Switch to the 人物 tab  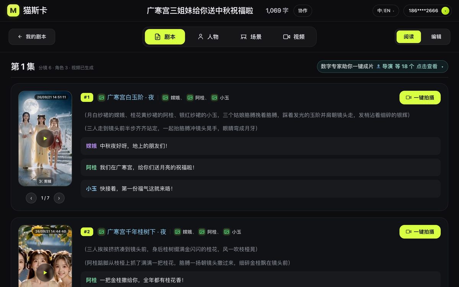coord(208,37)
